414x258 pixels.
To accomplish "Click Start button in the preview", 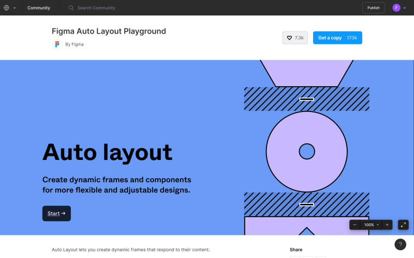I will 56,214.
